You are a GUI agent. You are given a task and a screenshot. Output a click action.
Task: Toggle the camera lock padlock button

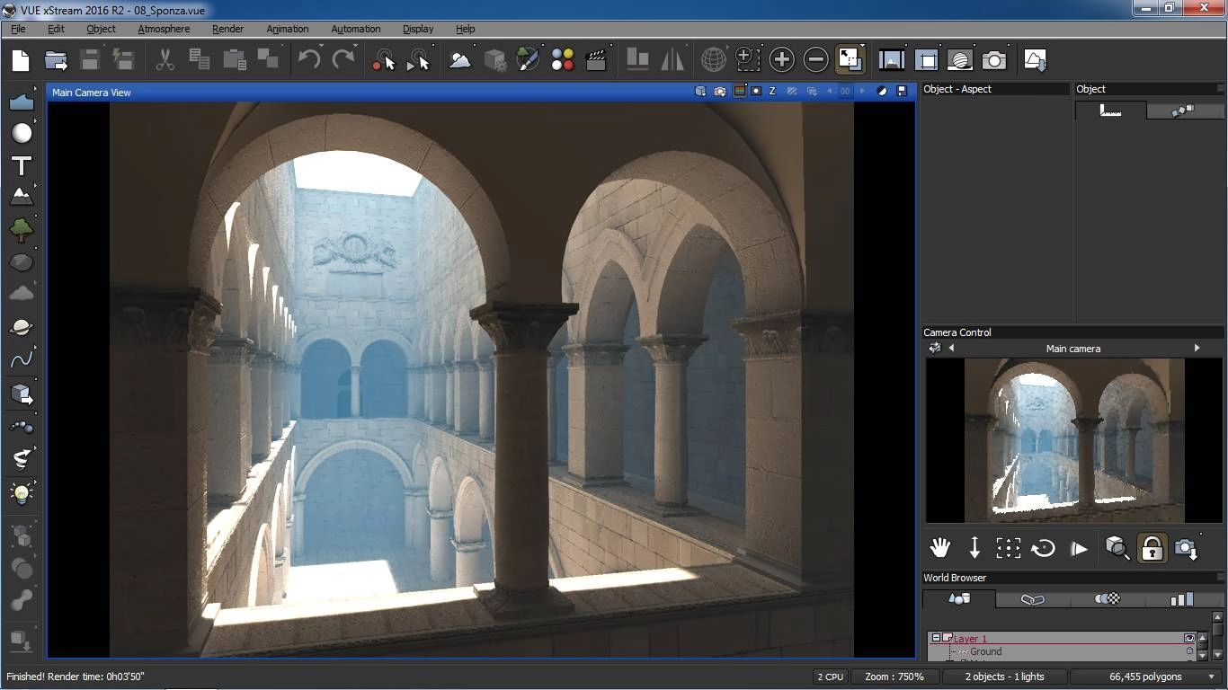coord(1152,548)
